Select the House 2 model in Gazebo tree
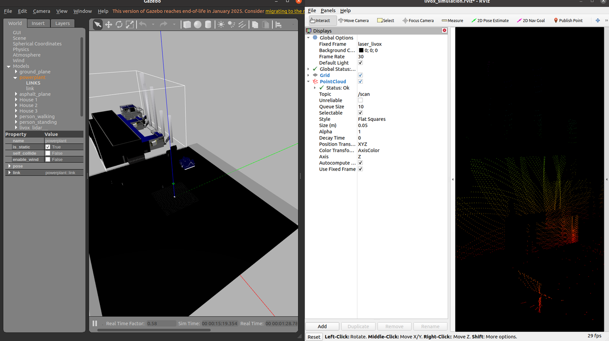This screenshot has width=609, height=341. point(28,106)
